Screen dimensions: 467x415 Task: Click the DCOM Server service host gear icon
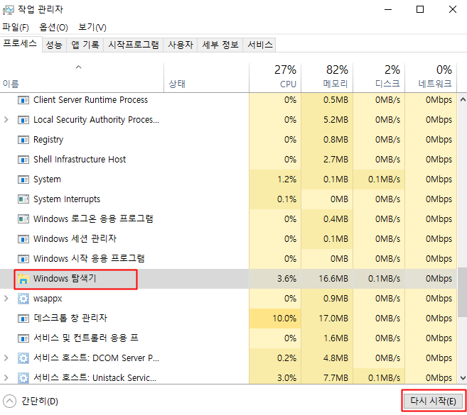coord(23,358)
